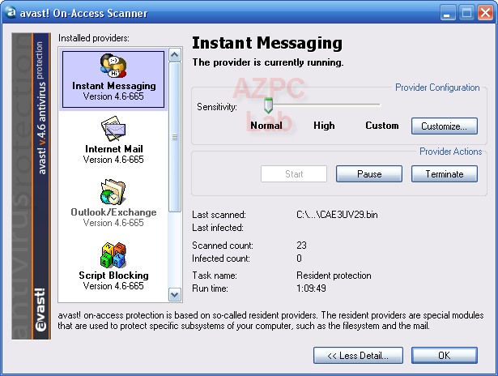Select the Internet Mail provider icon

click(113, 129)
